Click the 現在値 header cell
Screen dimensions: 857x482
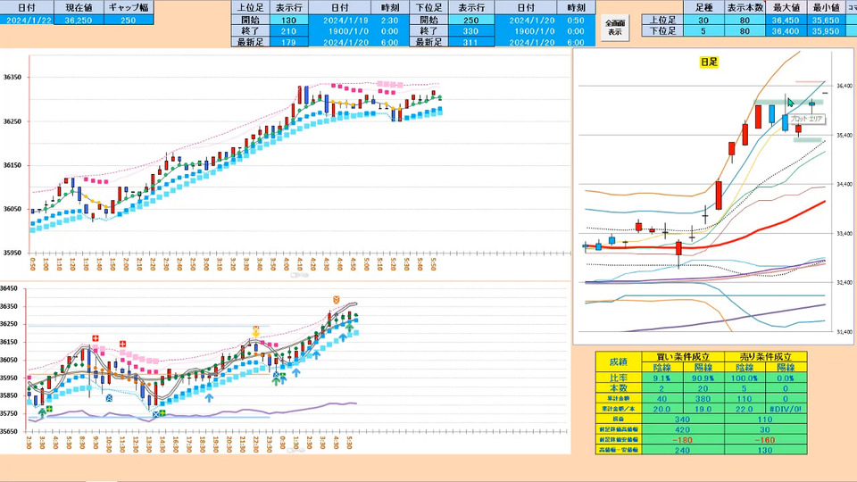pyautogui.click(x=79, y=8)
